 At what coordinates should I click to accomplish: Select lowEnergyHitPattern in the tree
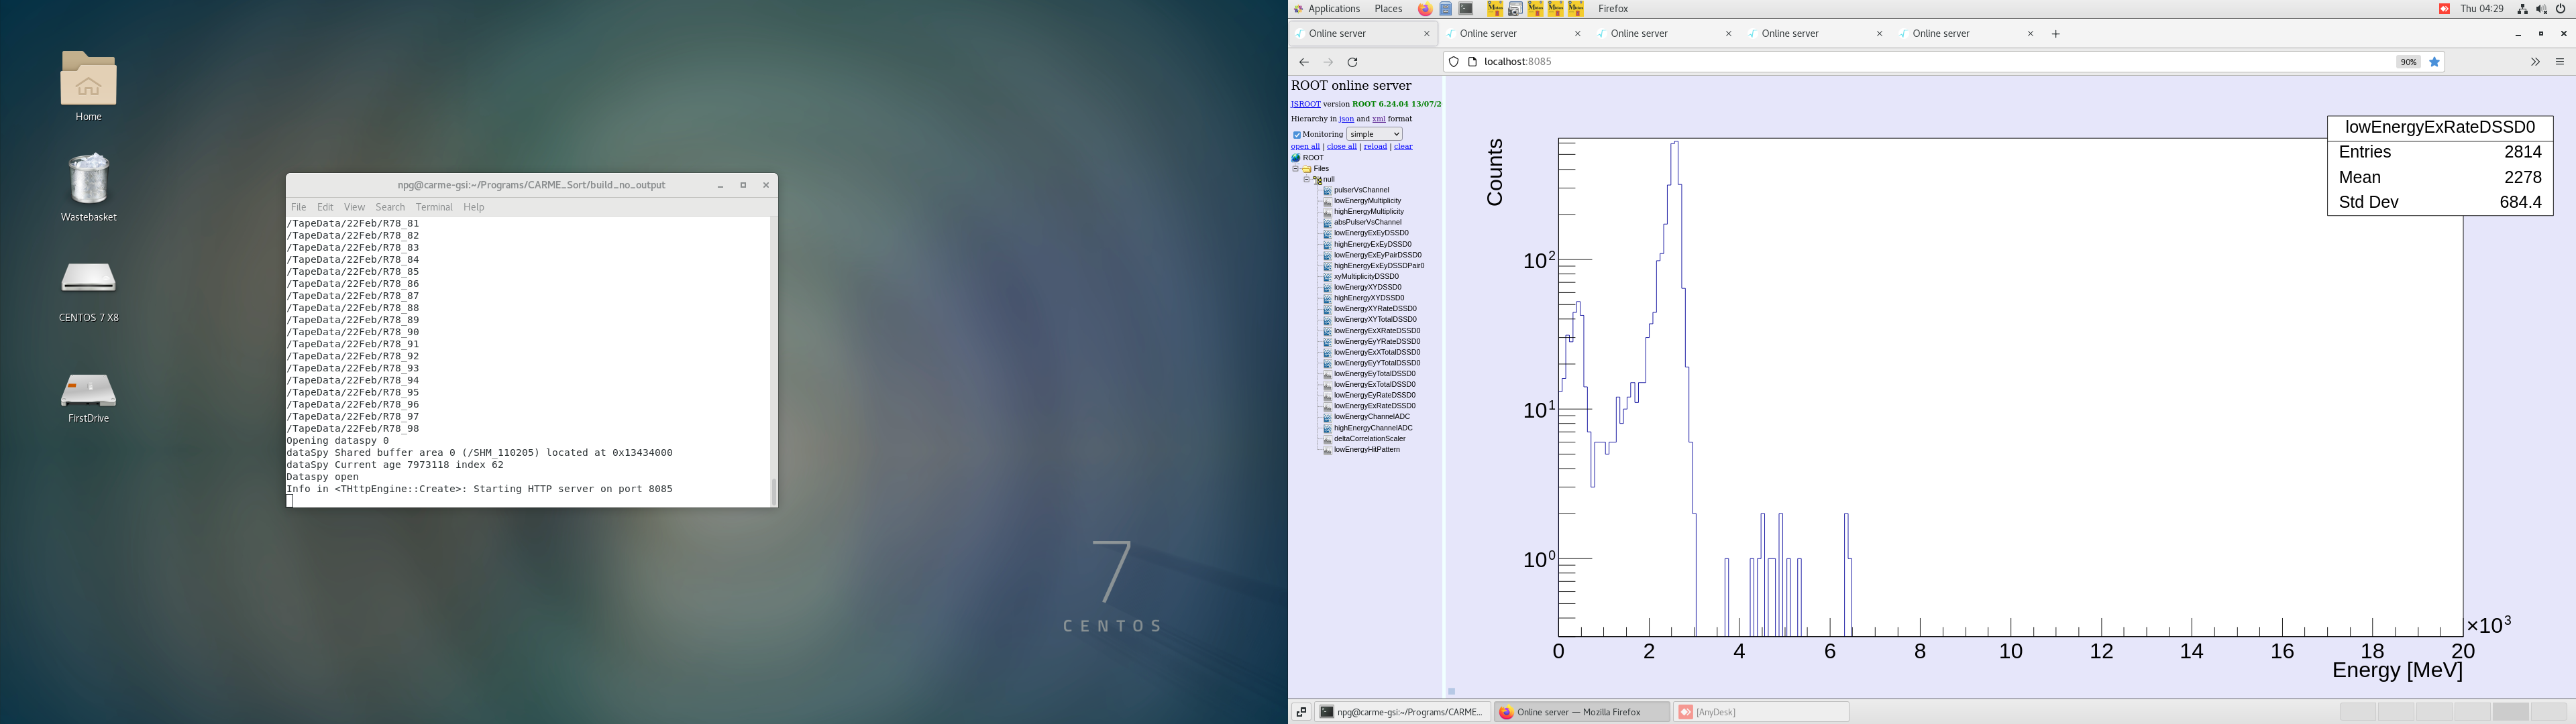pyautogui.click(x=1366, y=450)
